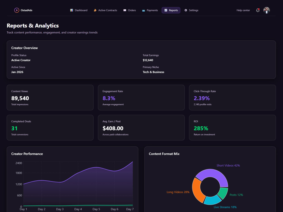The width and height of the screenshot is (283, 212).
Task: Click the purple performance area chart line
Action: (x=78, y=173)
